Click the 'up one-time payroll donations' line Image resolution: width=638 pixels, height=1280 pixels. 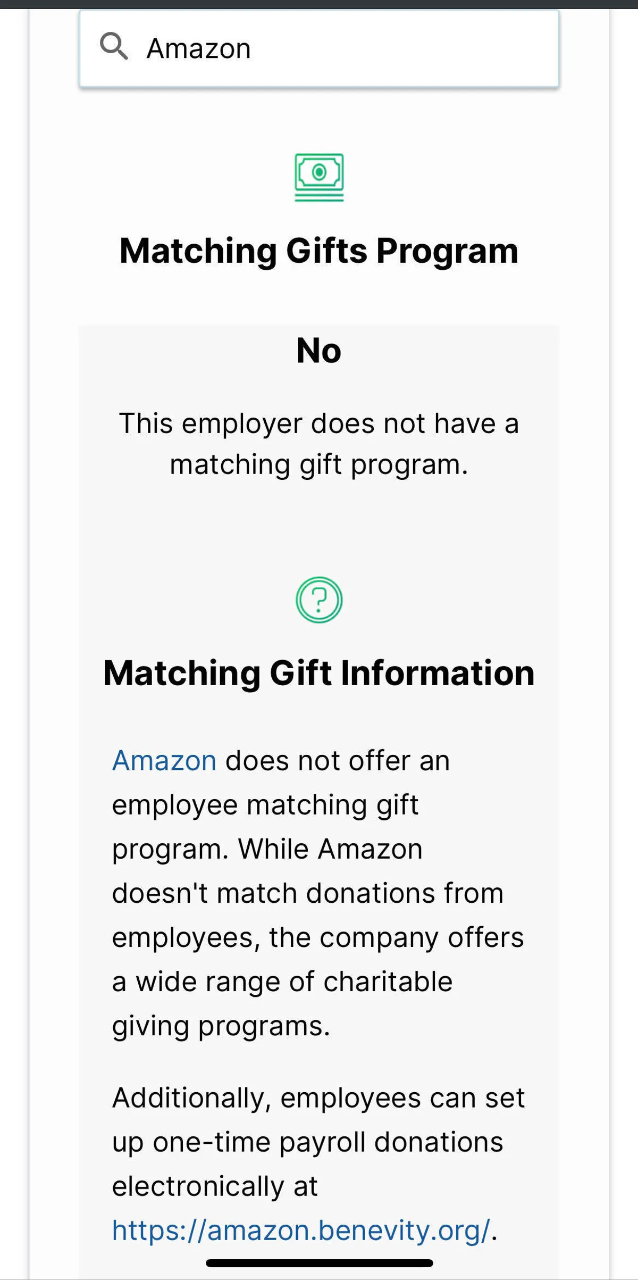(308, 1142)
